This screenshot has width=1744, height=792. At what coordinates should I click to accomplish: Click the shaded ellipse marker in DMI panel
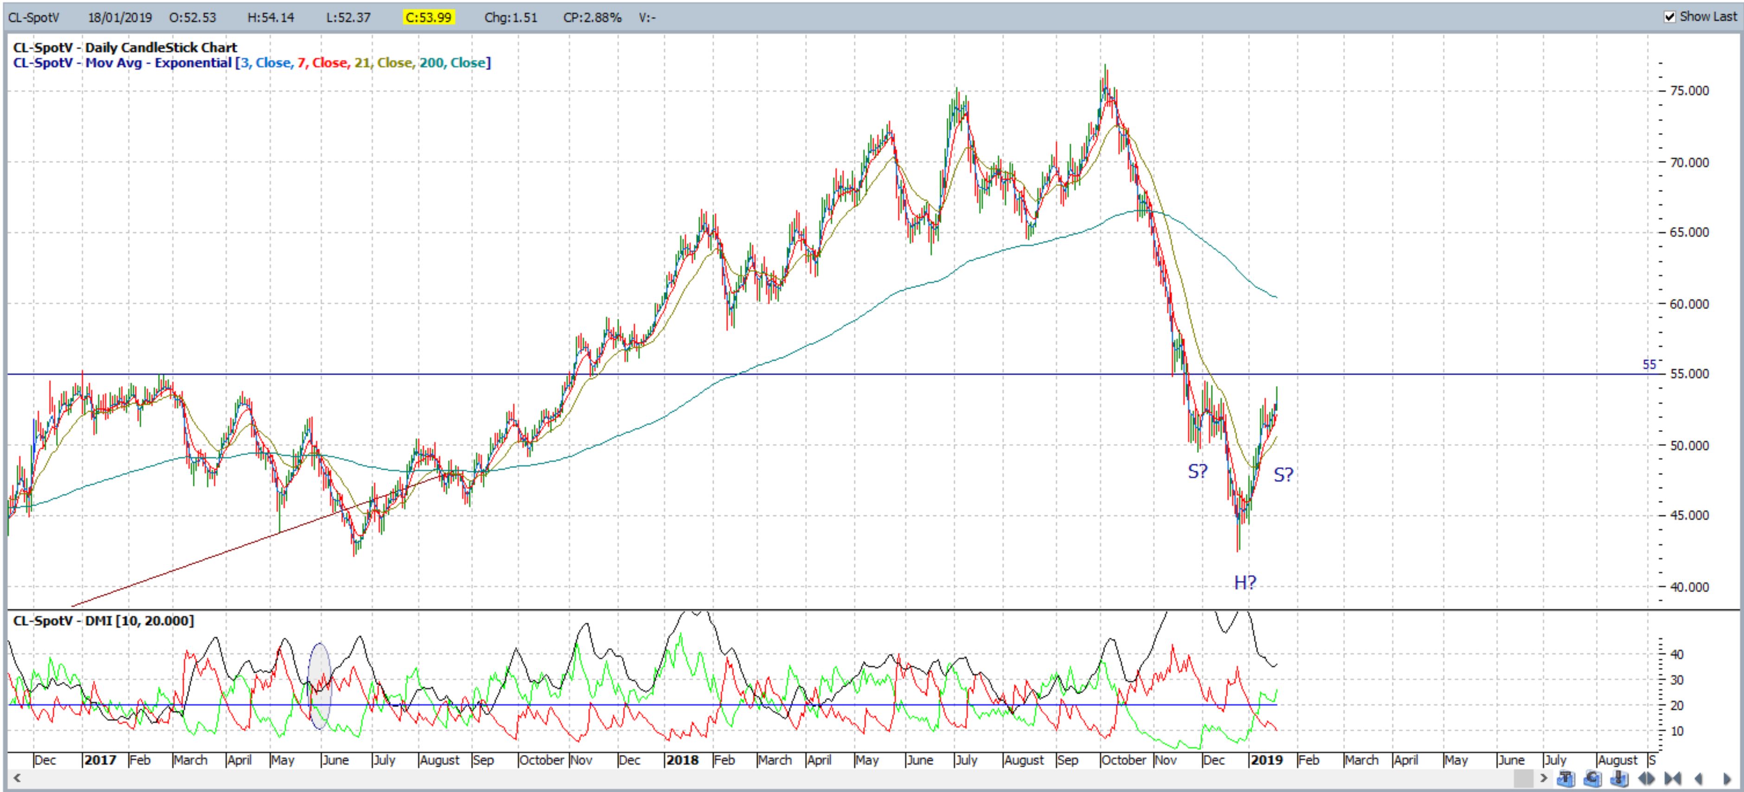coord(320,686)
